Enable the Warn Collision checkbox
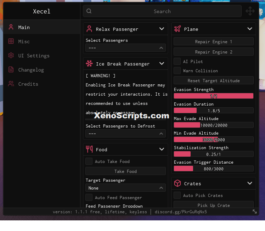This screenshot has width=265, height=231. pyautogui.click(x=177, y=71)
